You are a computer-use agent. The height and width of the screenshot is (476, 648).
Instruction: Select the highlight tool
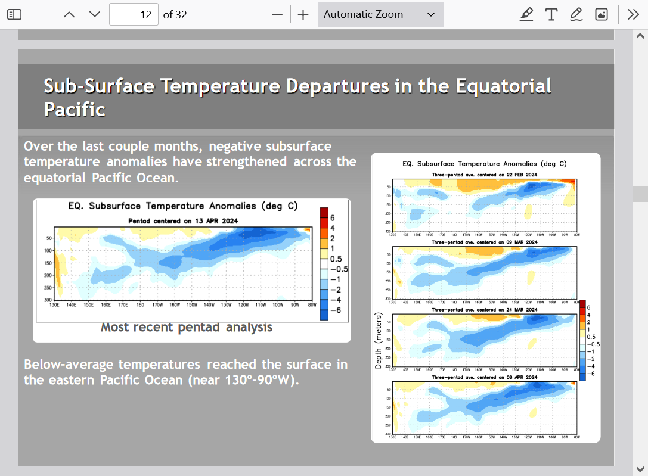[526, 14]
